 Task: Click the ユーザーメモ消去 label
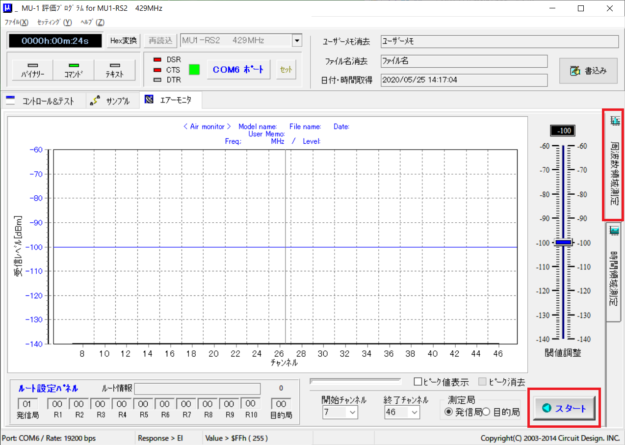(346, 42)
